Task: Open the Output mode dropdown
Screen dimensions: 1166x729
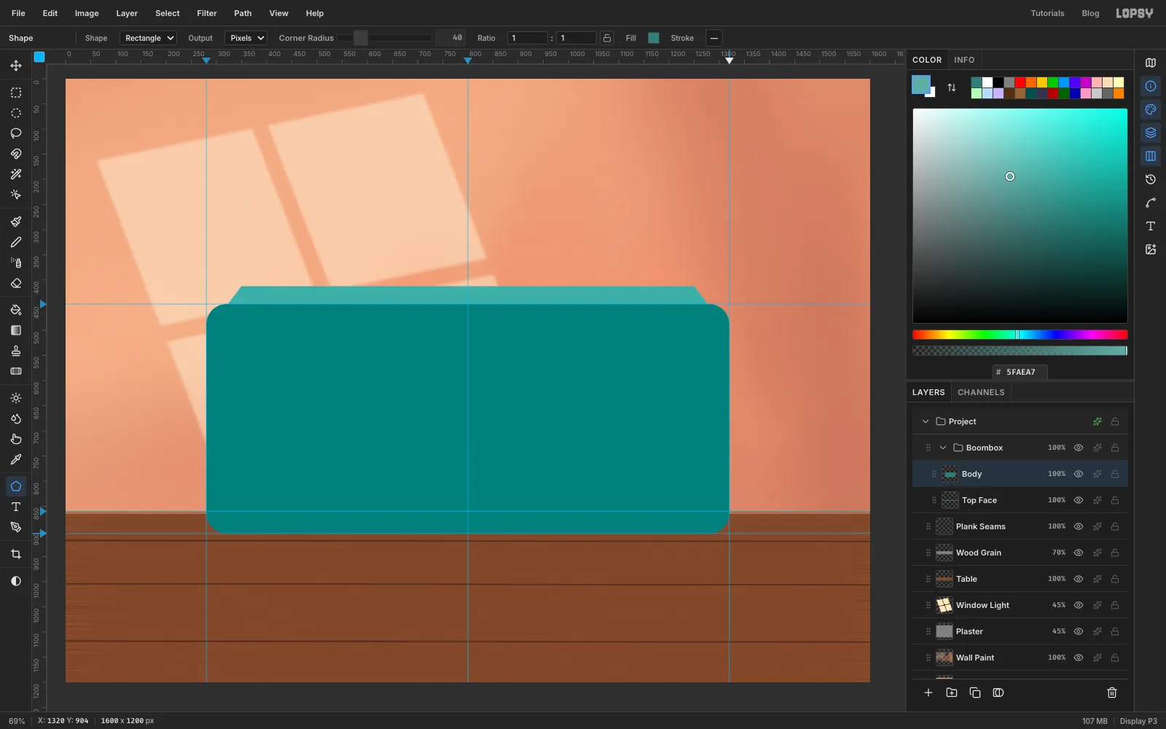Action: pyautogui.click(x=246, y=38)
